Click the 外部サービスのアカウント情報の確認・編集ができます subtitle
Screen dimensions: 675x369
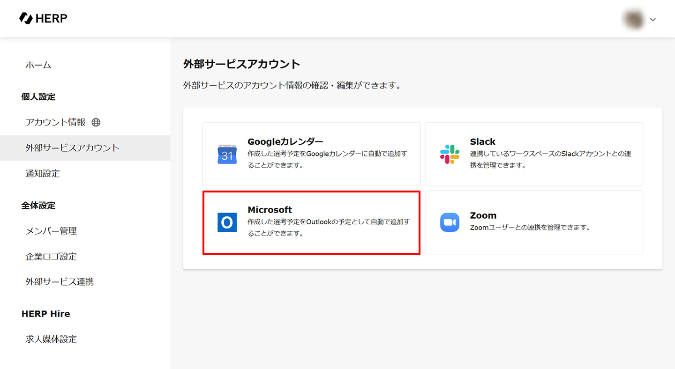coord(292,86)
